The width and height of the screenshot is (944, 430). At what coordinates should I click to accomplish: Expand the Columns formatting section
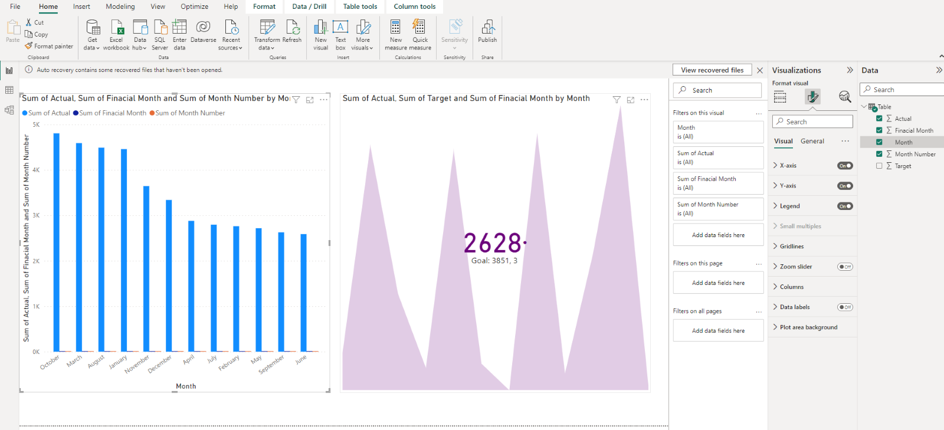click(x=792, y=287)
